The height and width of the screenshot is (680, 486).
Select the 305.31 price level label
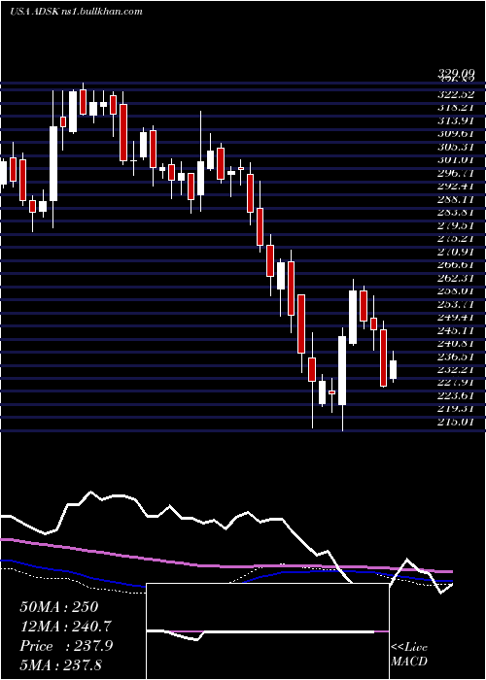pos(456,147)
